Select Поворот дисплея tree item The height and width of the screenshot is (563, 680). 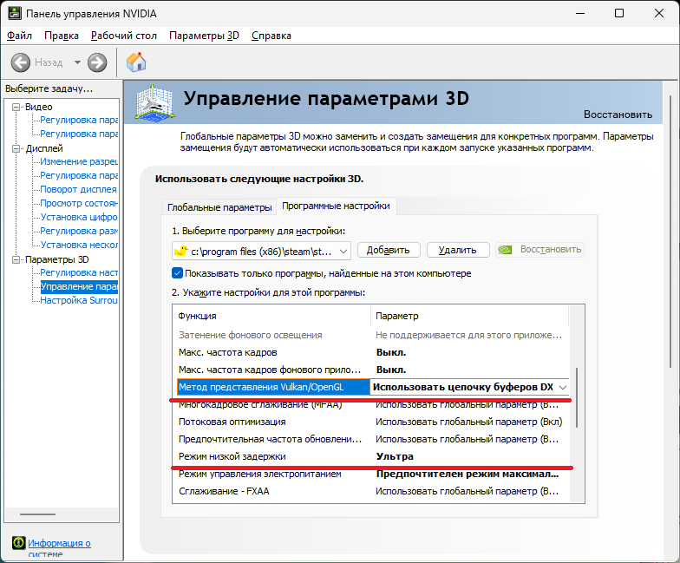click(x=78, y=189)
